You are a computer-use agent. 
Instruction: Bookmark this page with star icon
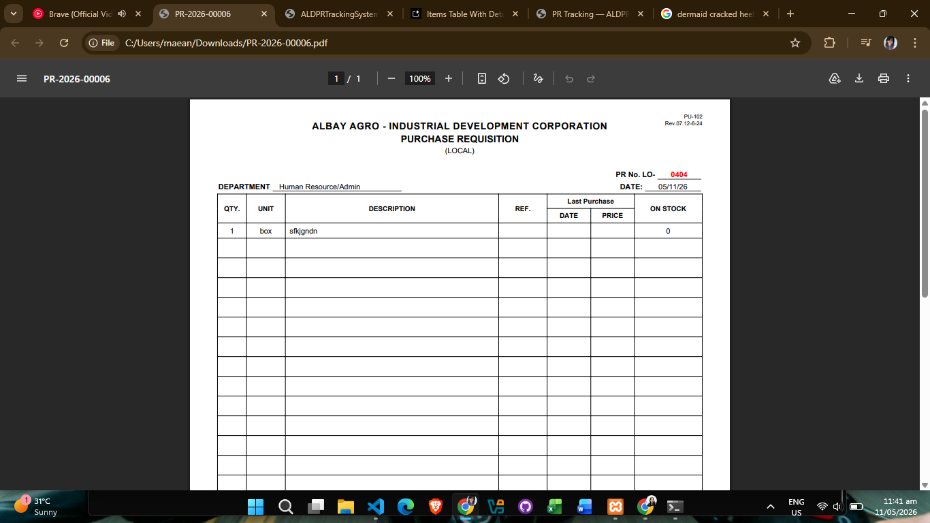click(x=795, y=43)
